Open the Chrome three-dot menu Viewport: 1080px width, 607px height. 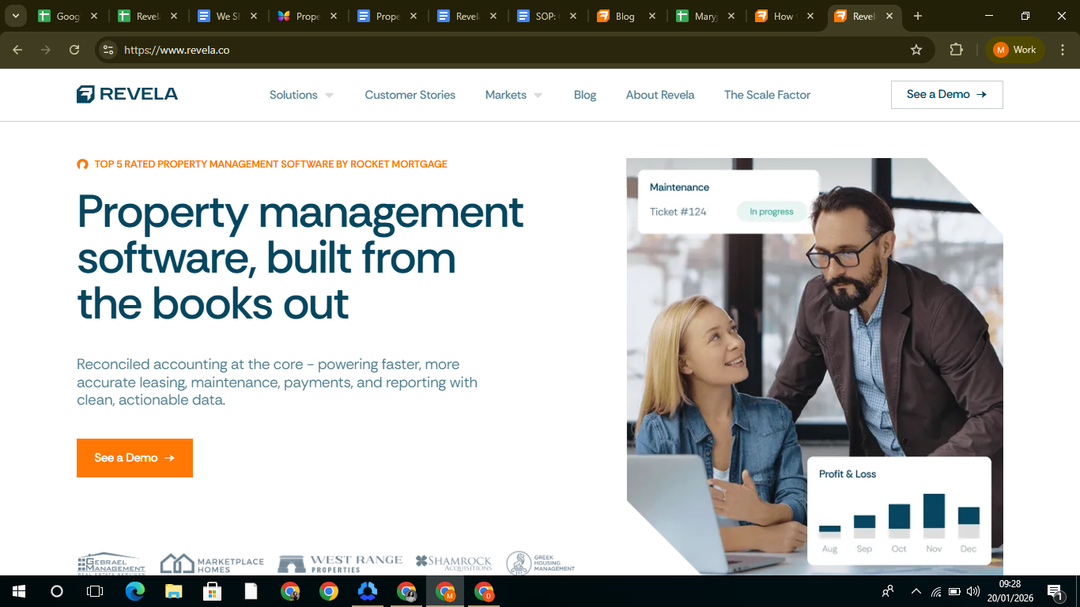pos(1062,50)
